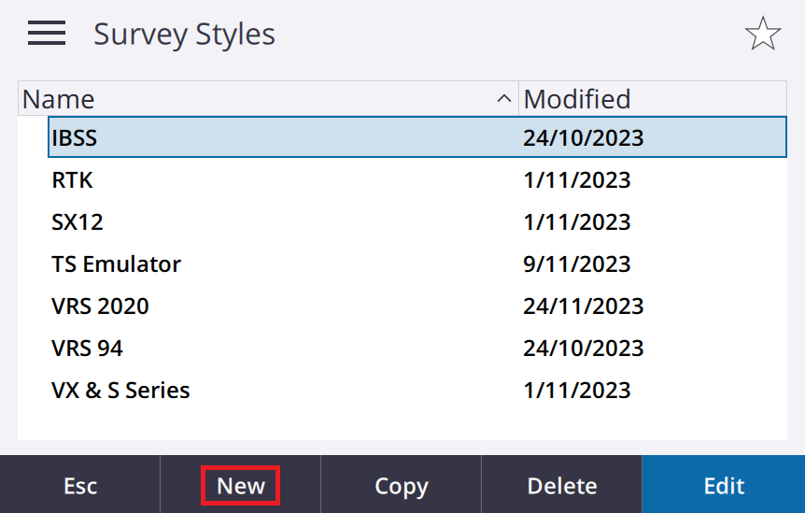This screenshot has width=805, height=513.
Task: Edit the selected survey style
Action: tap(724, 484)
